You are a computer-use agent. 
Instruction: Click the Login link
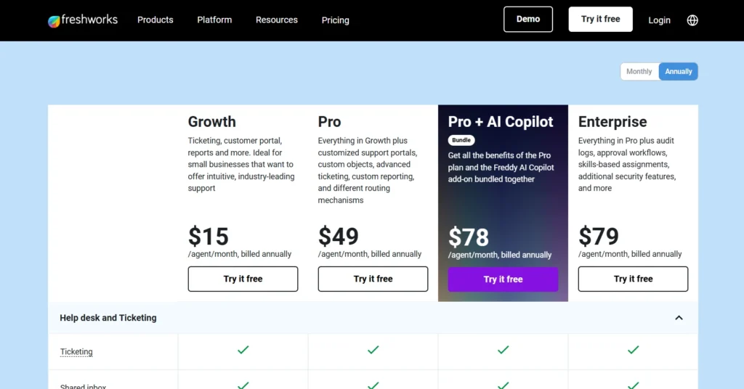coord(659,20)
